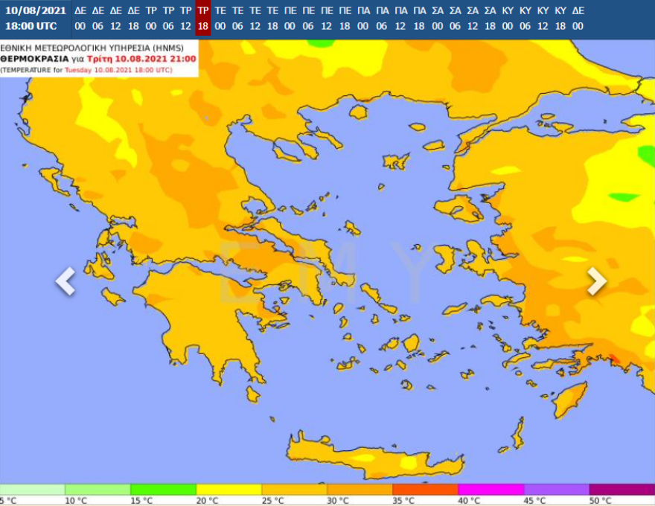Select the ΚΥ 12 Sunday forecast step
Screen dimensions: 655x506
[544, 16]
